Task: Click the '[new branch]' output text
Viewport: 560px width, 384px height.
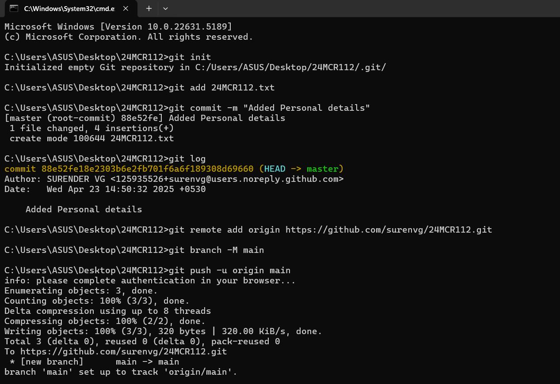Action: 52,361
